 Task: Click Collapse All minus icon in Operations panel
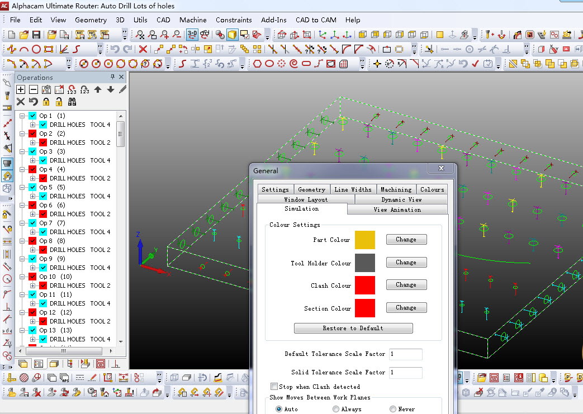(34, 89)
